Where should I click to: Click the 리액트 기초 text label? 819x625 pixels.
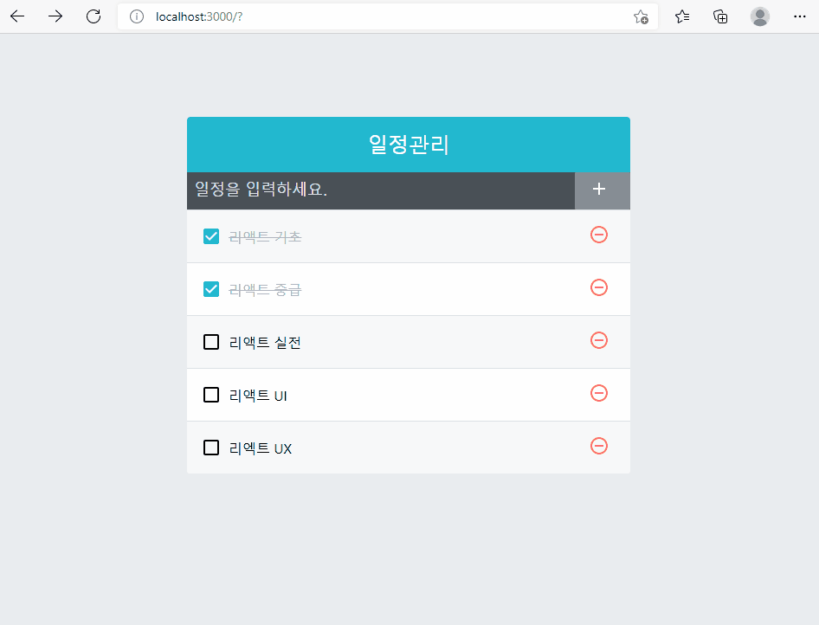click(x=265, y=237)
